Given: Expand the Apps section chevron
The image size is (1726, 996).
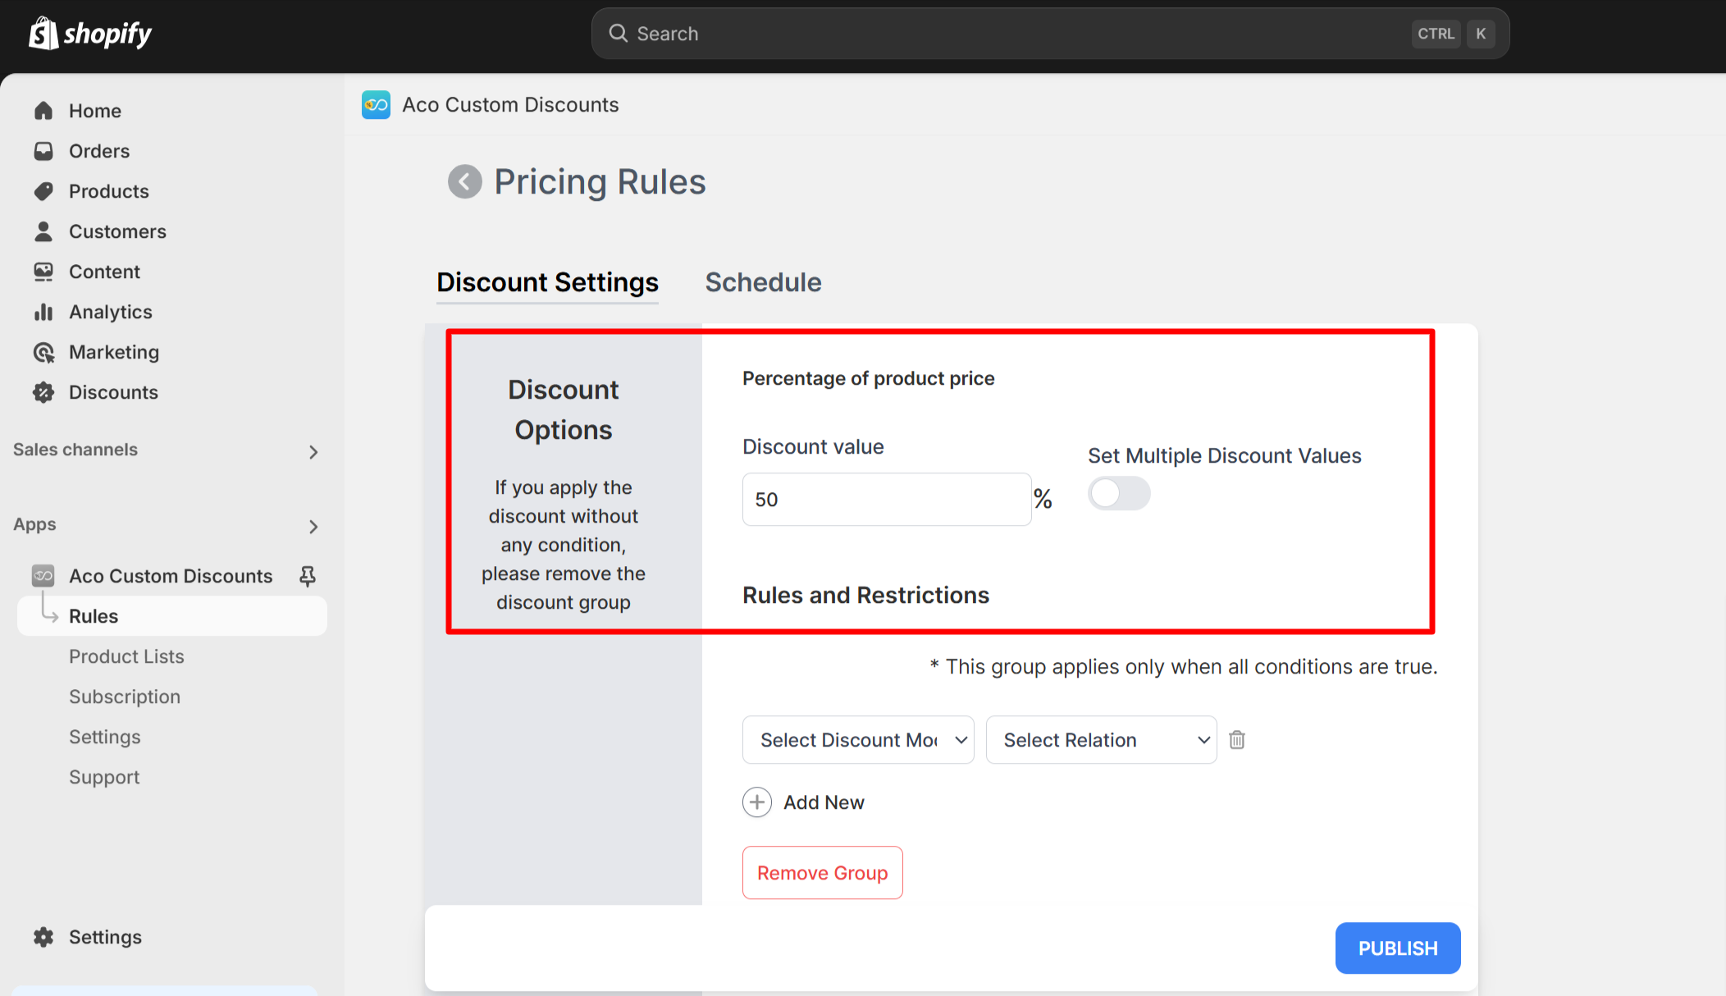Looking at the screenshot, I should pyautogui.click(x=313, y=527).
